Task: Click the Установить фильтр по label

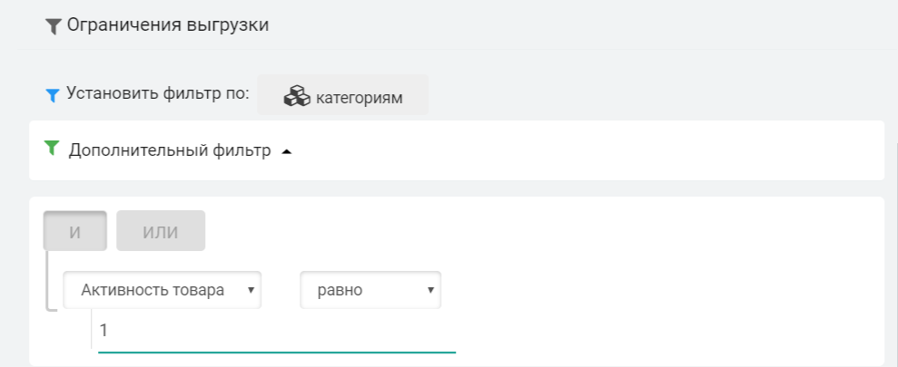Action: (x=158, y=93)
